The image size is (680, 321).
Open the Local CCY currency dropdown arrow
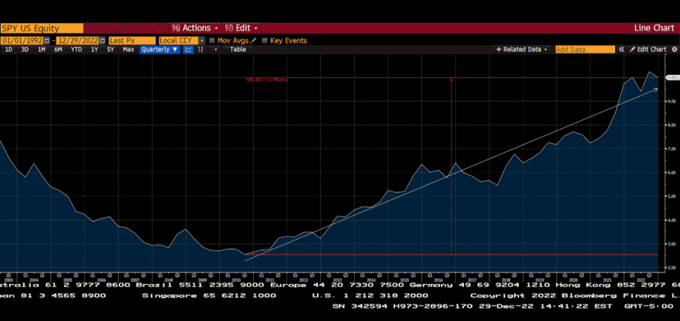click(202, 40)
